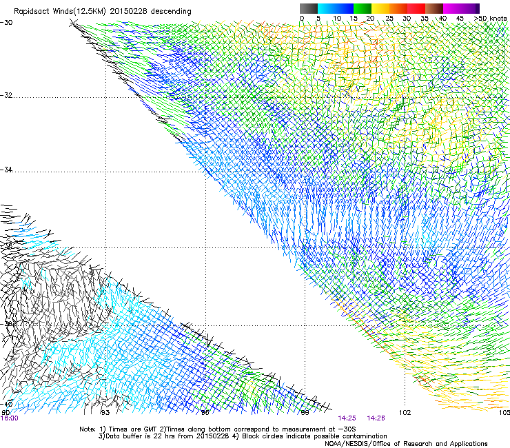Viewport: 510px width, 448px height.
Task: Click the '25' legend tick label
Action: (x=389, y=19)
